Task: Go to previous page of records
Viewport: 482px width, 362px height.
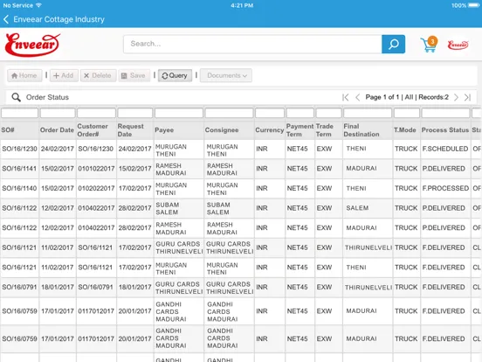Action: pyautogui.click(x=357, y=97)
